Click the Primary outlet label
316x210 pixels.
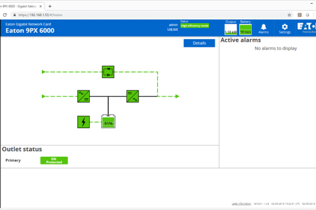pyautogui.click(x=13, y=160)
